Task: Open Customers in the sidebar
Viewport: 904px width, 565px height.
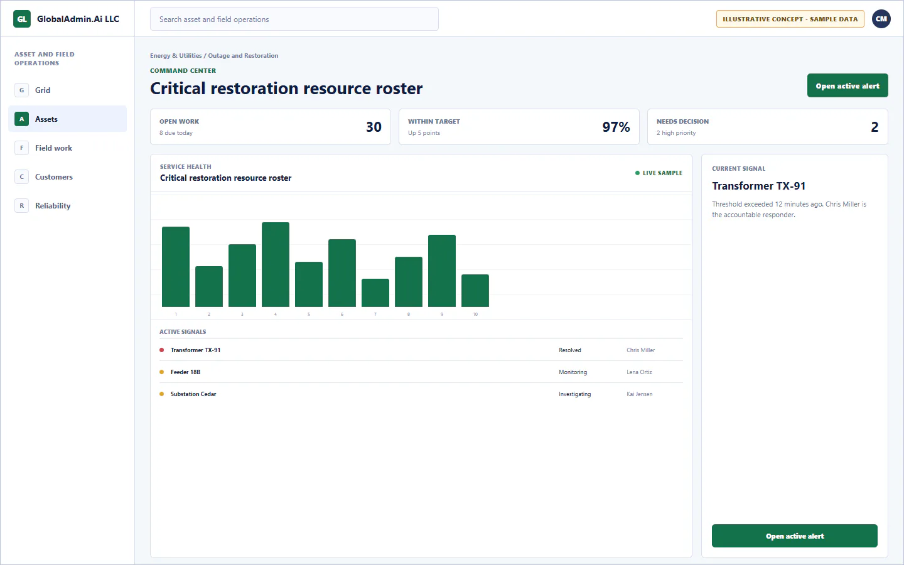Action: click(x=68, y=176)
